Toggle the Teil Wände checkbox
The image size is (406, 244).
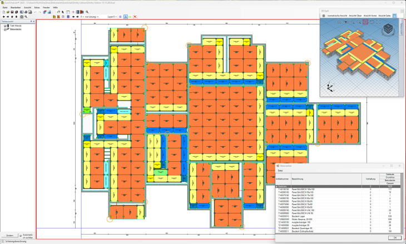(5, 26)
